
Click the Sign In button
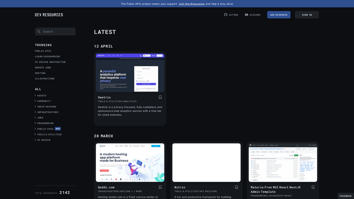pyautogui.click(x=307, y=15)
